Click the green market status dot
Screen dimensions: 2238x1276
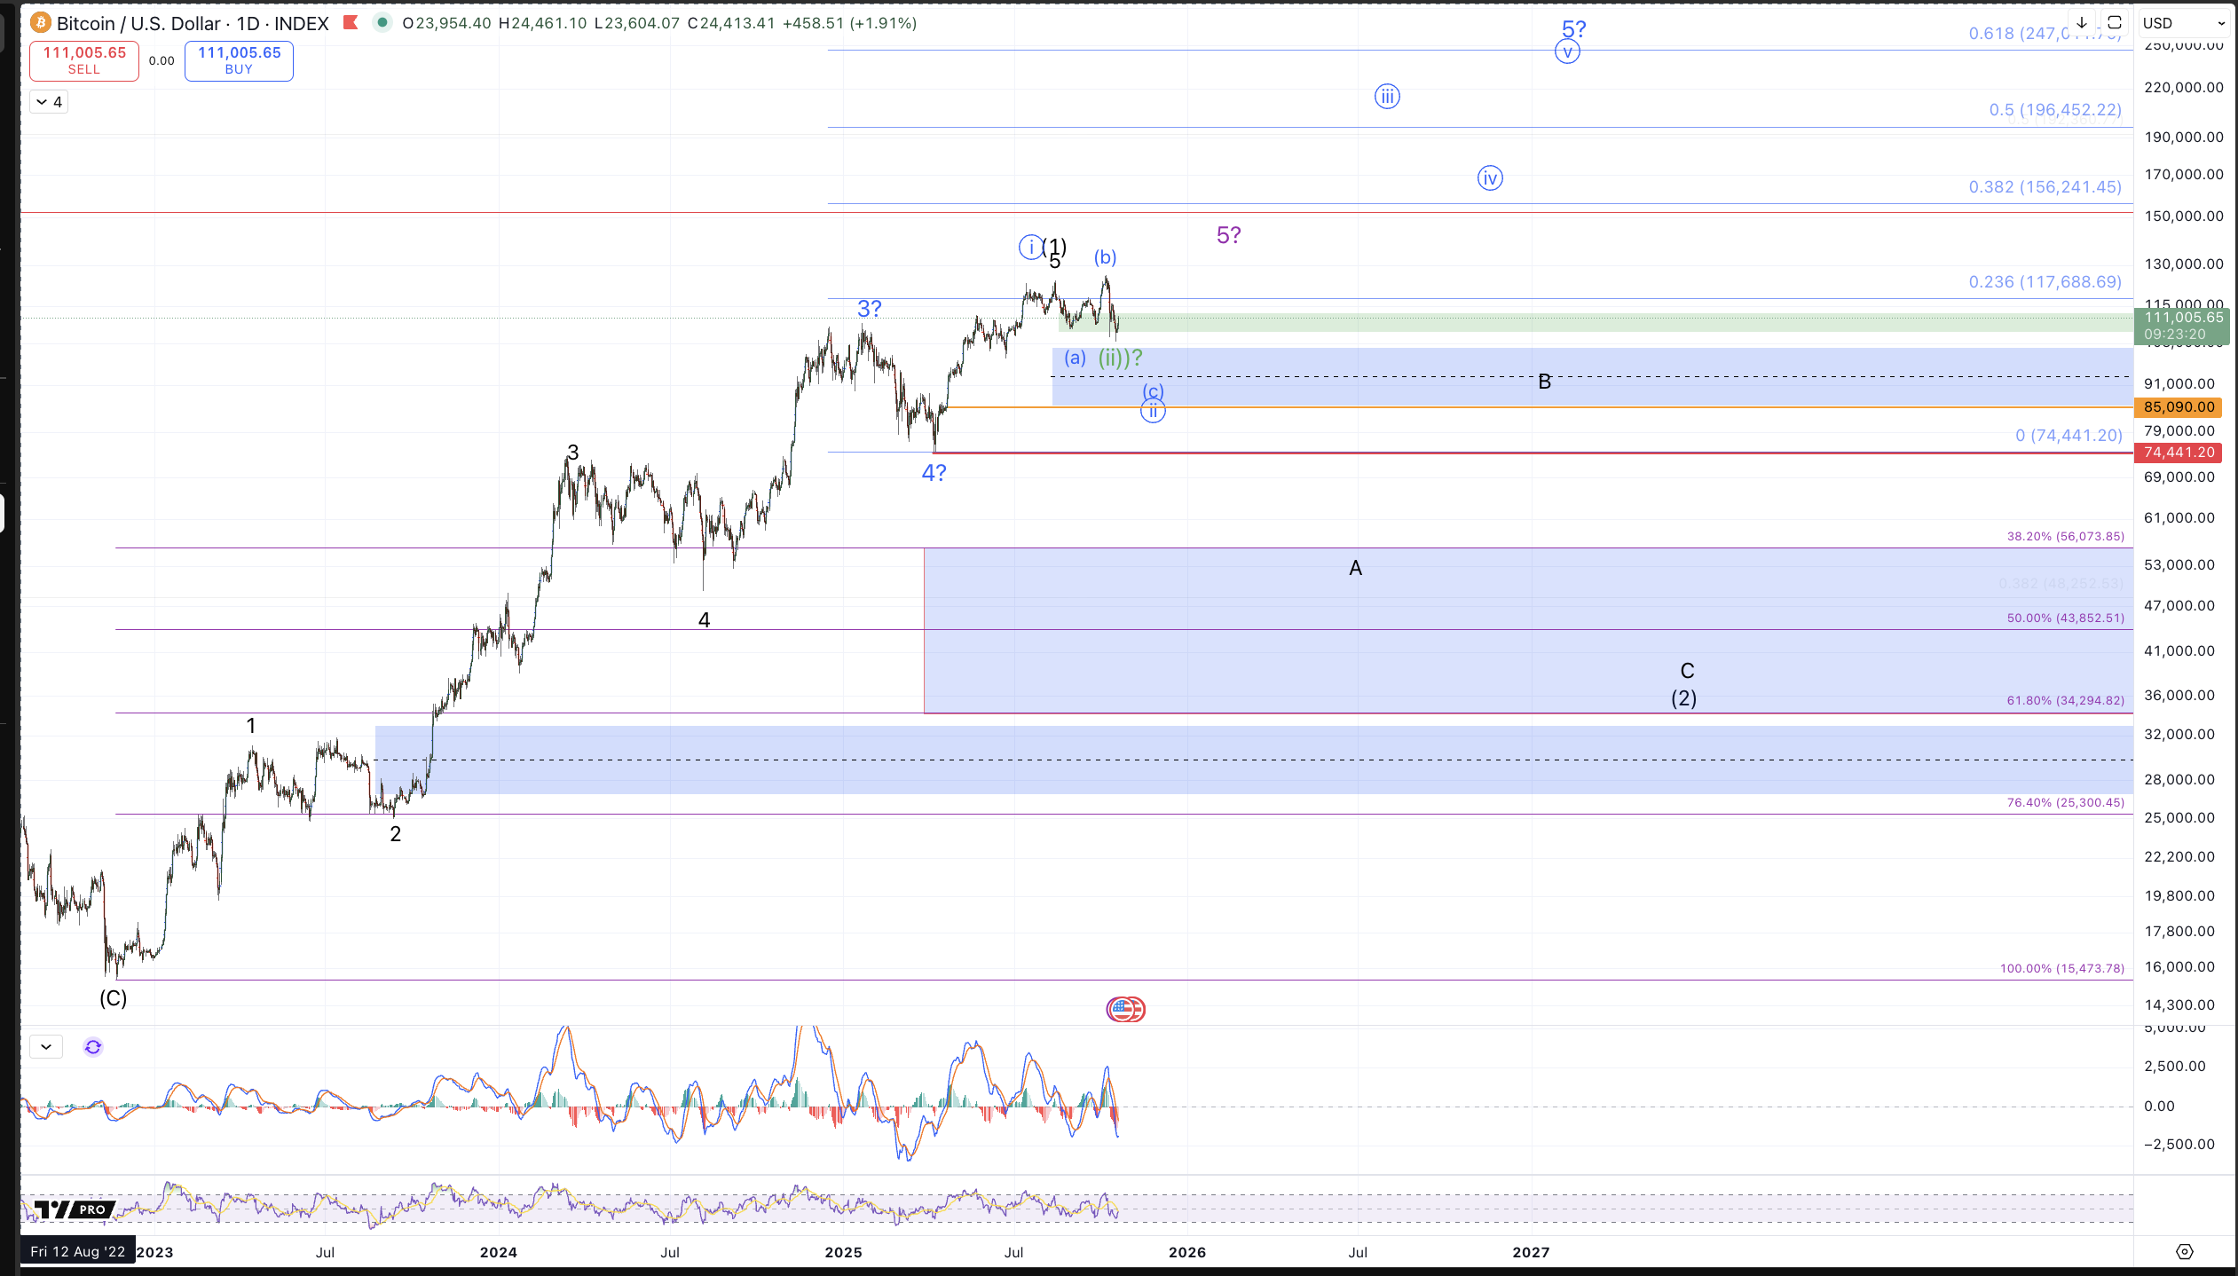pyautogui.click(x=382, y=23)
